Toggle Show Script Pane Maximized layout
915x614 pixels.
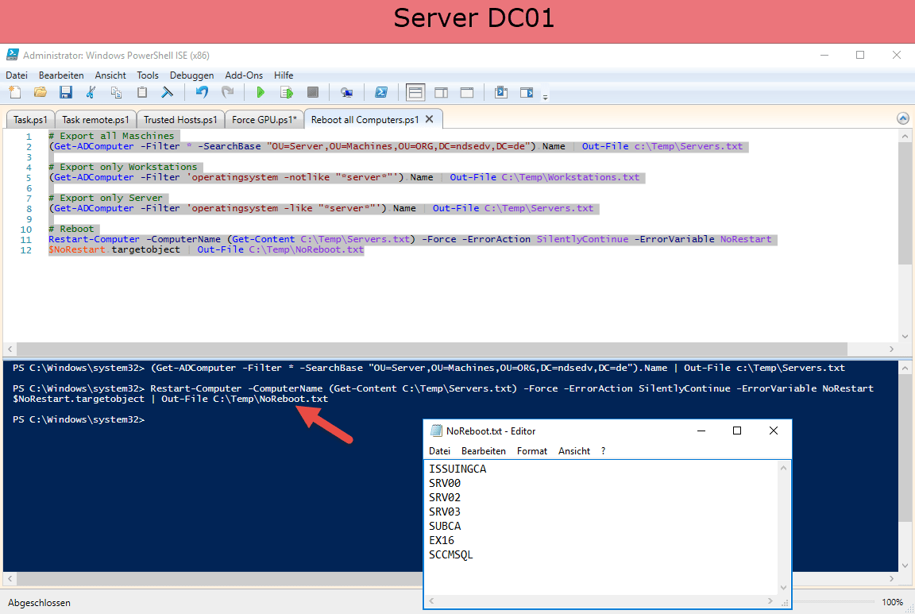[467, 92]
